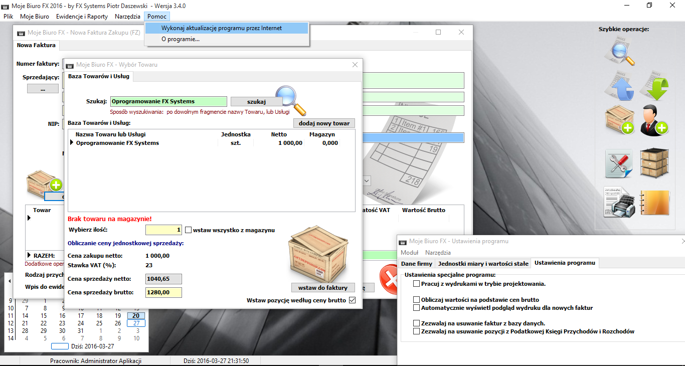Click businessman with plus quick icon

click(655, 120)
